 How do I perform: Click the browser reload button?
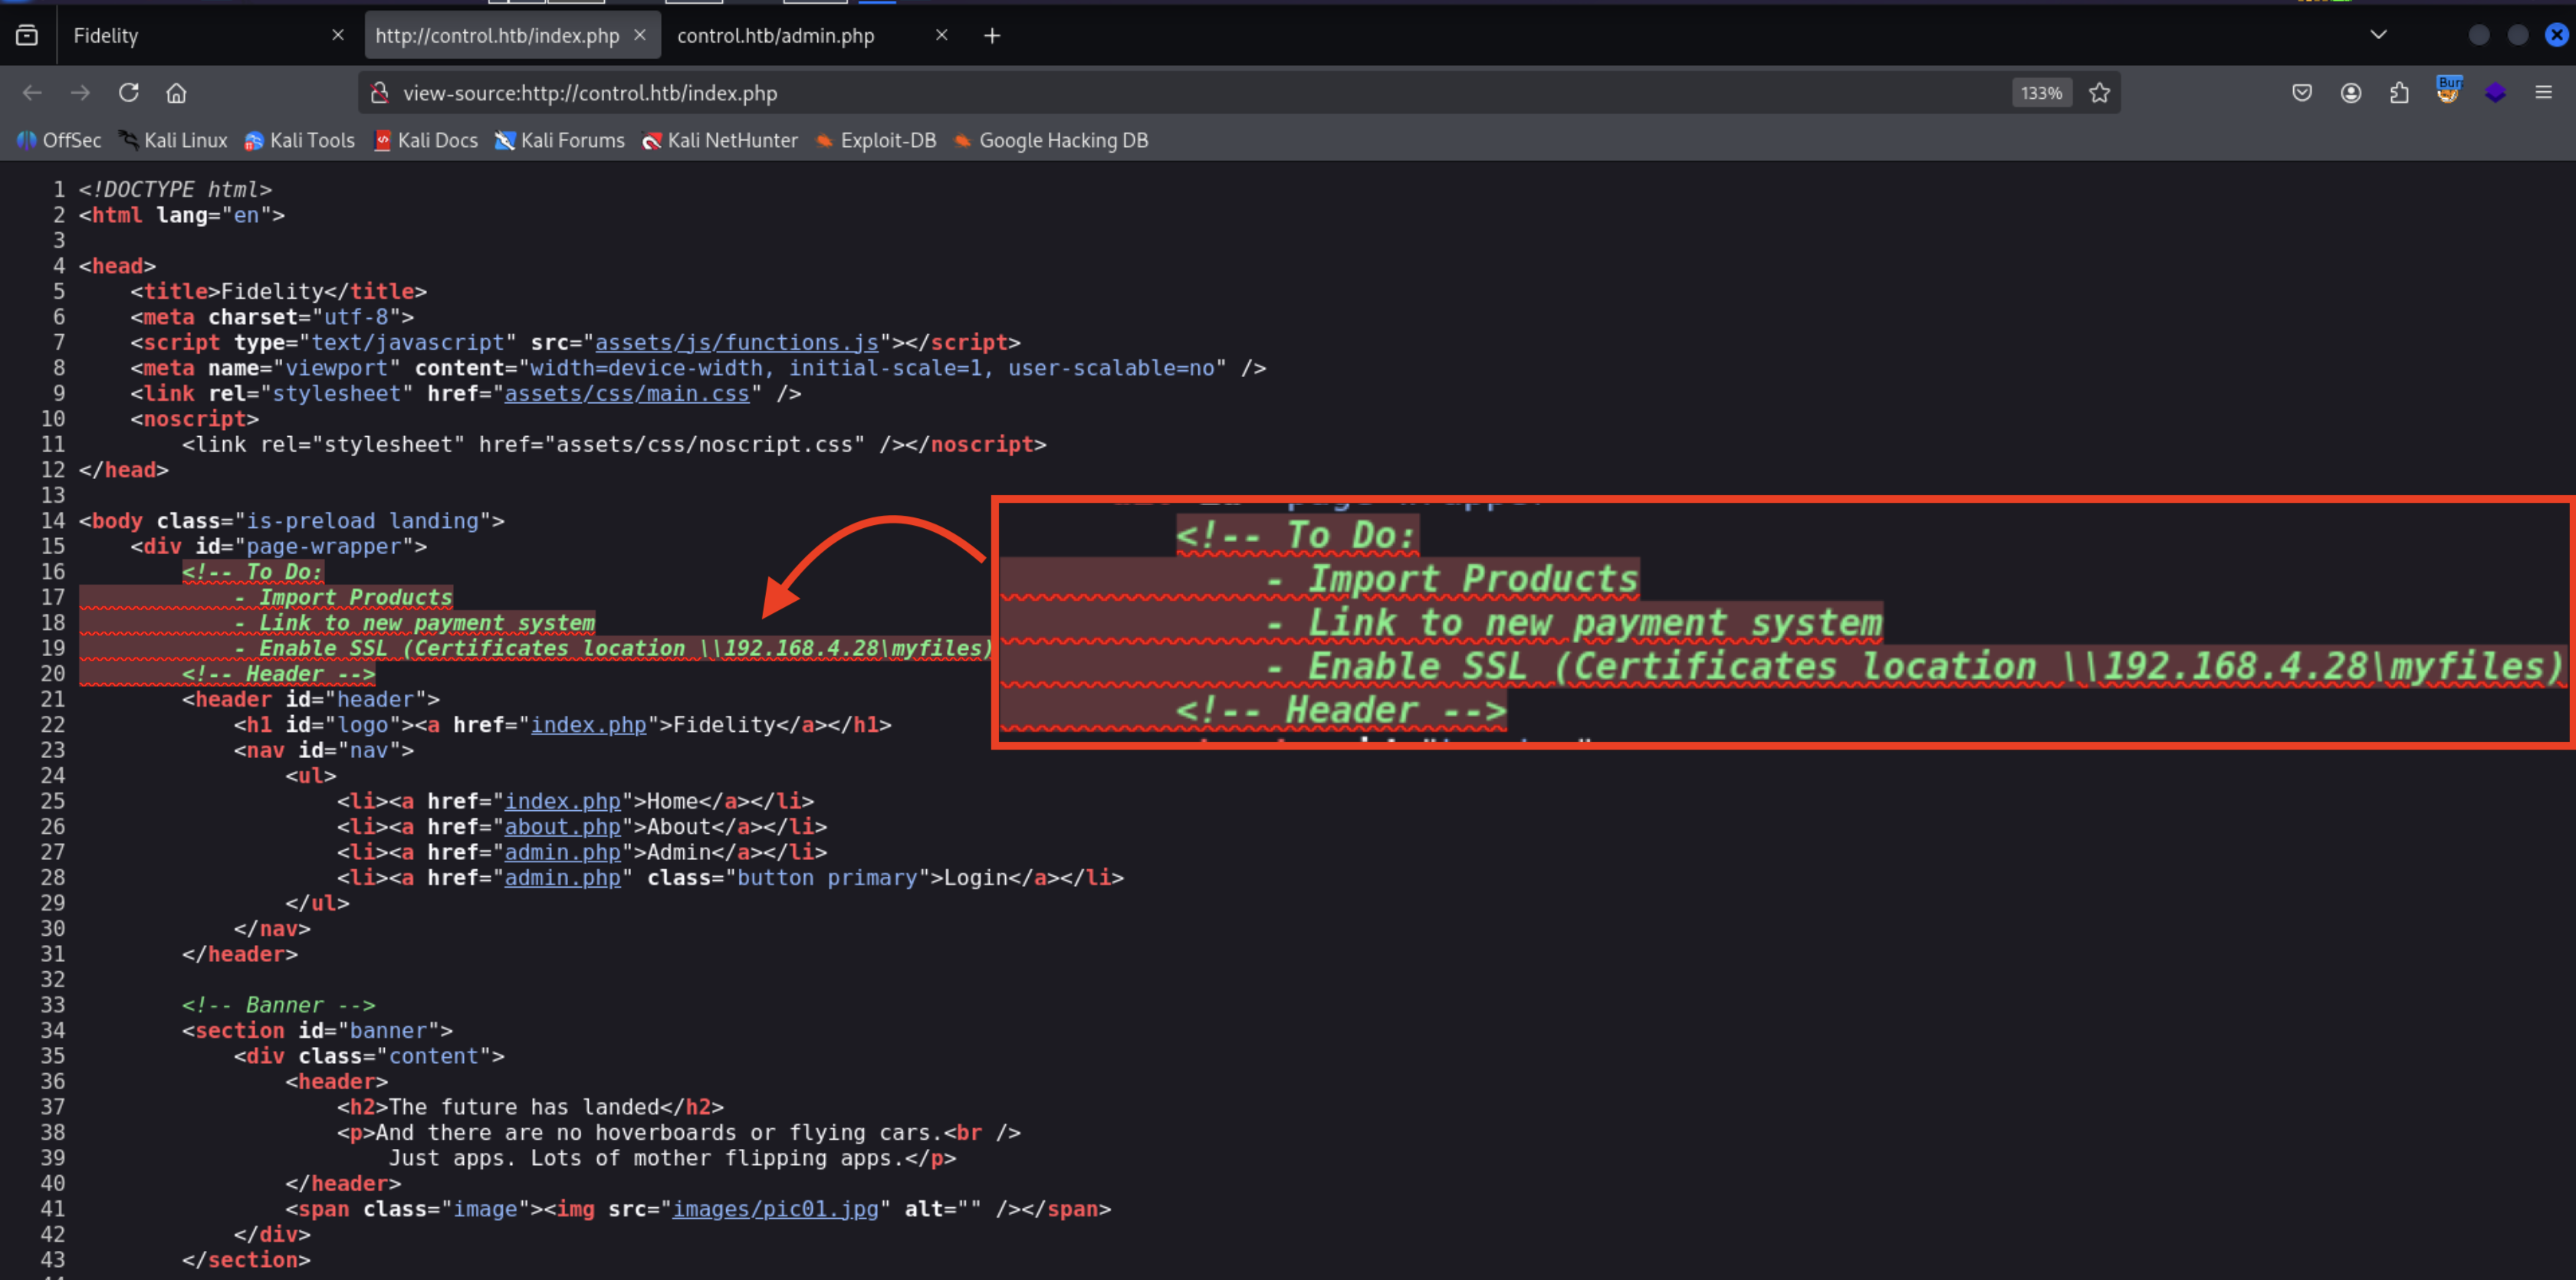pos(129,93)
